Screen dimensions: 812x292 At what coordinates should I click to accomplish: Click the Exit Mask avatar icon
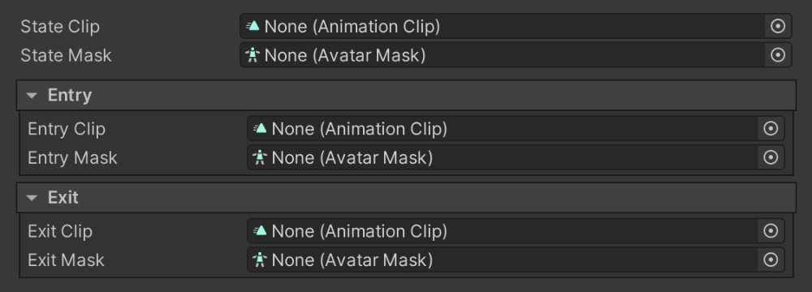[x=260, y=260]
